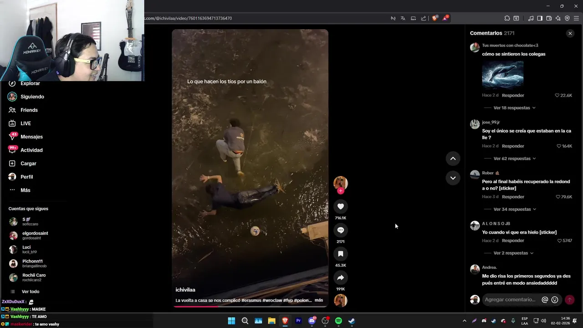Reply to Rober's comment
Viewport: 583px width, 328px height.
click(x=513, y=197)
